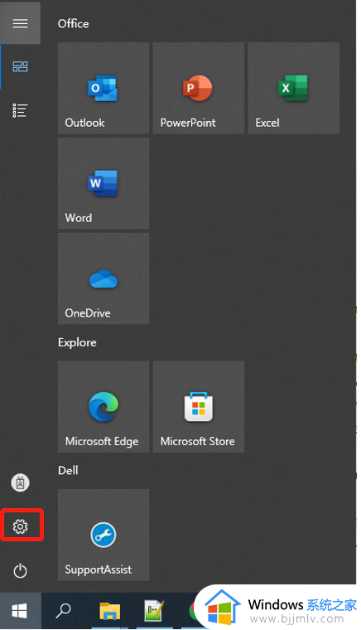Select the Explore group header
The image size is (361, 630).
(77, 342)
